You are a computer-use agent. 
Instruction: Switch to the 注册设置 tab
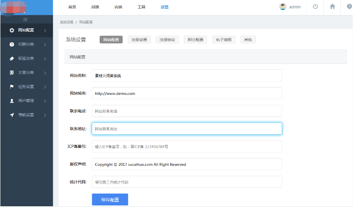(x=139, y=40)
